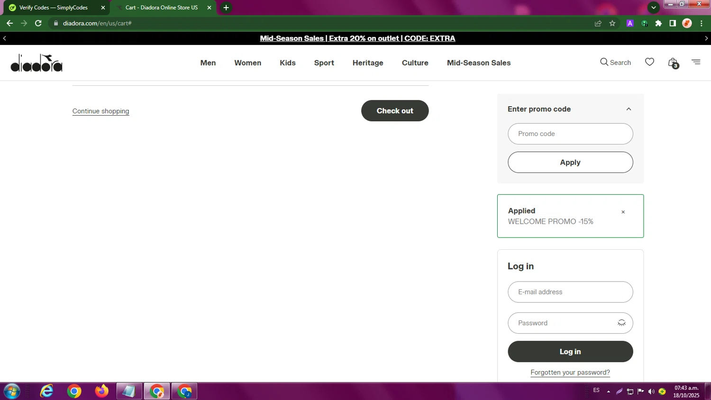Open the Mid-Season Sales menu
The height and width of the screenshot is (400, 711).
pyautogui.click(x=479, y=63)
